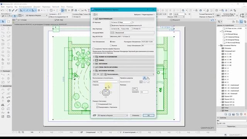Viewport: 247px width, 139px height.
Task: Open Layout Book icon in Navigator header
Action: coord(241,22)
